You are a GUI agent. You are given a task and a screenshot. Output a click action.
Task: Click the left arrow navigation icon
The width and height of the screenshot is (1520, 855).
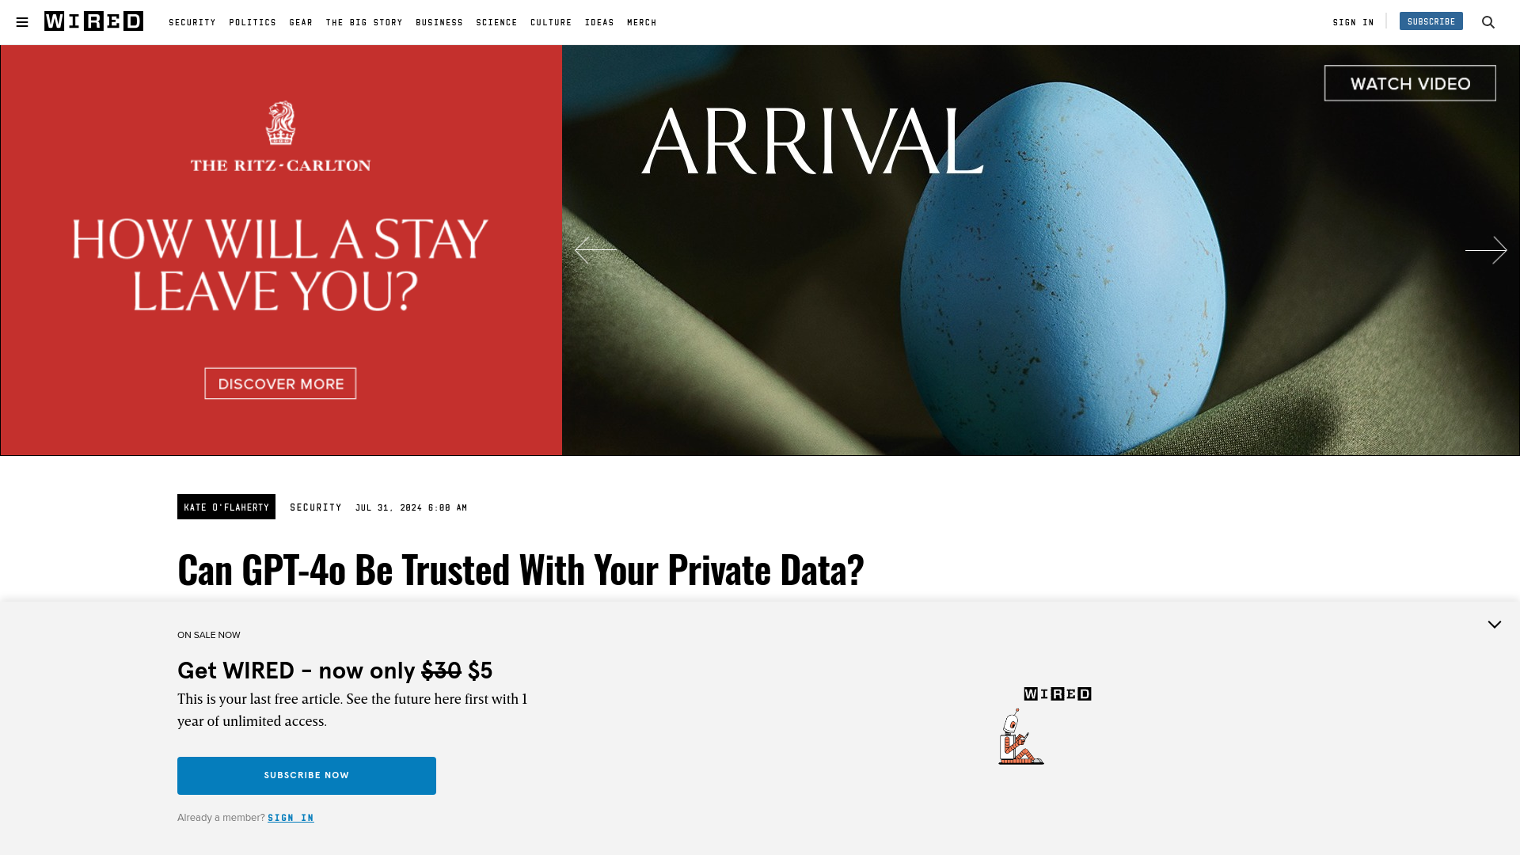[x=595, y=249]
